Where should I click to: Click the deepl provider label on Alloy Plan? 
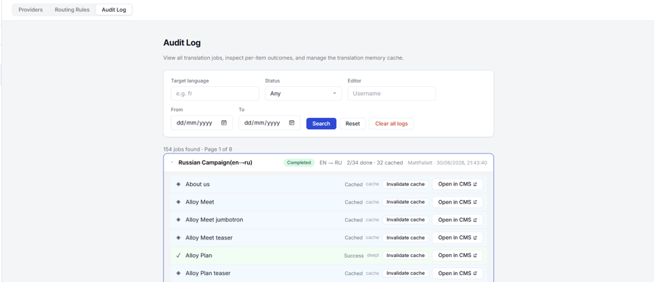(x=373, y=256)
